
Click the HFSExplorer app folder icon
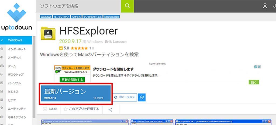coord(48,33)
